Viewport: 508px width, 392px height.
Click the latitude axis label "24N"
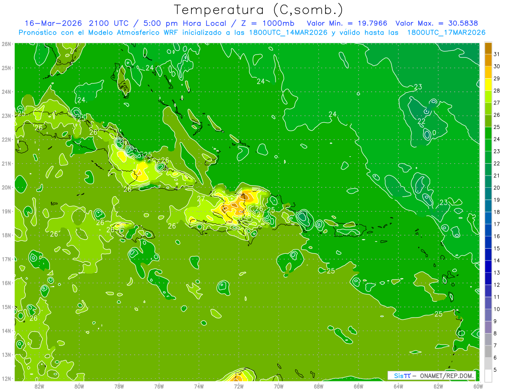[x=6, y=92]
